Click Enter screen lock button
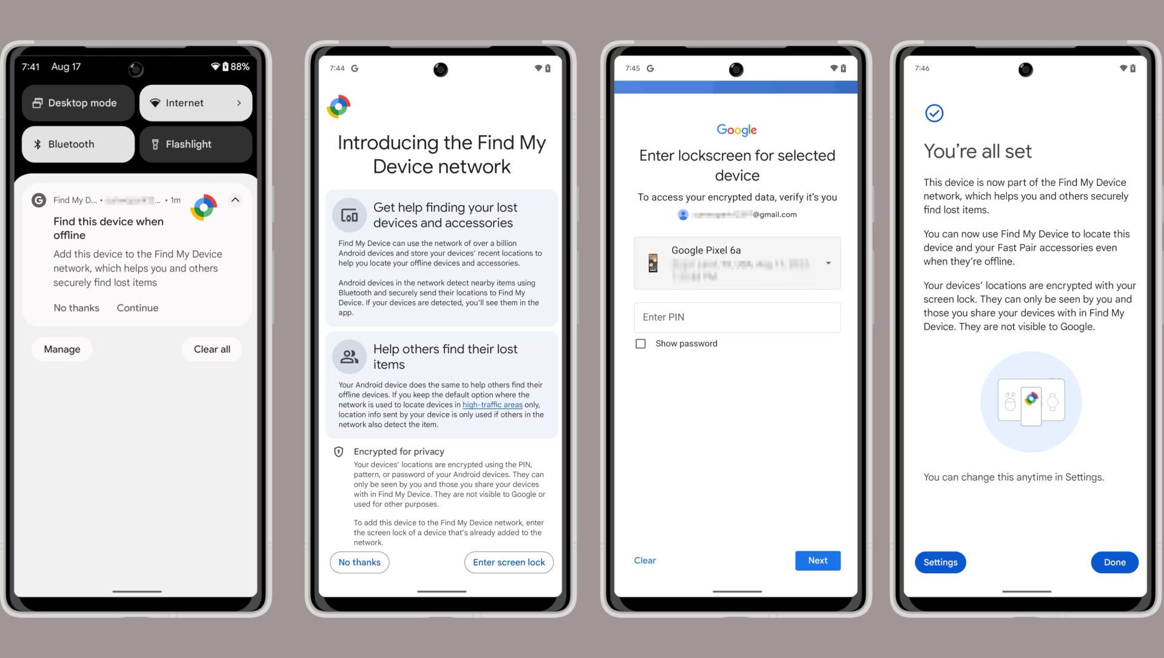Image resolution: width=1164 pixels, height=658 pixels. pyautogui.click(x=509, y=562)
